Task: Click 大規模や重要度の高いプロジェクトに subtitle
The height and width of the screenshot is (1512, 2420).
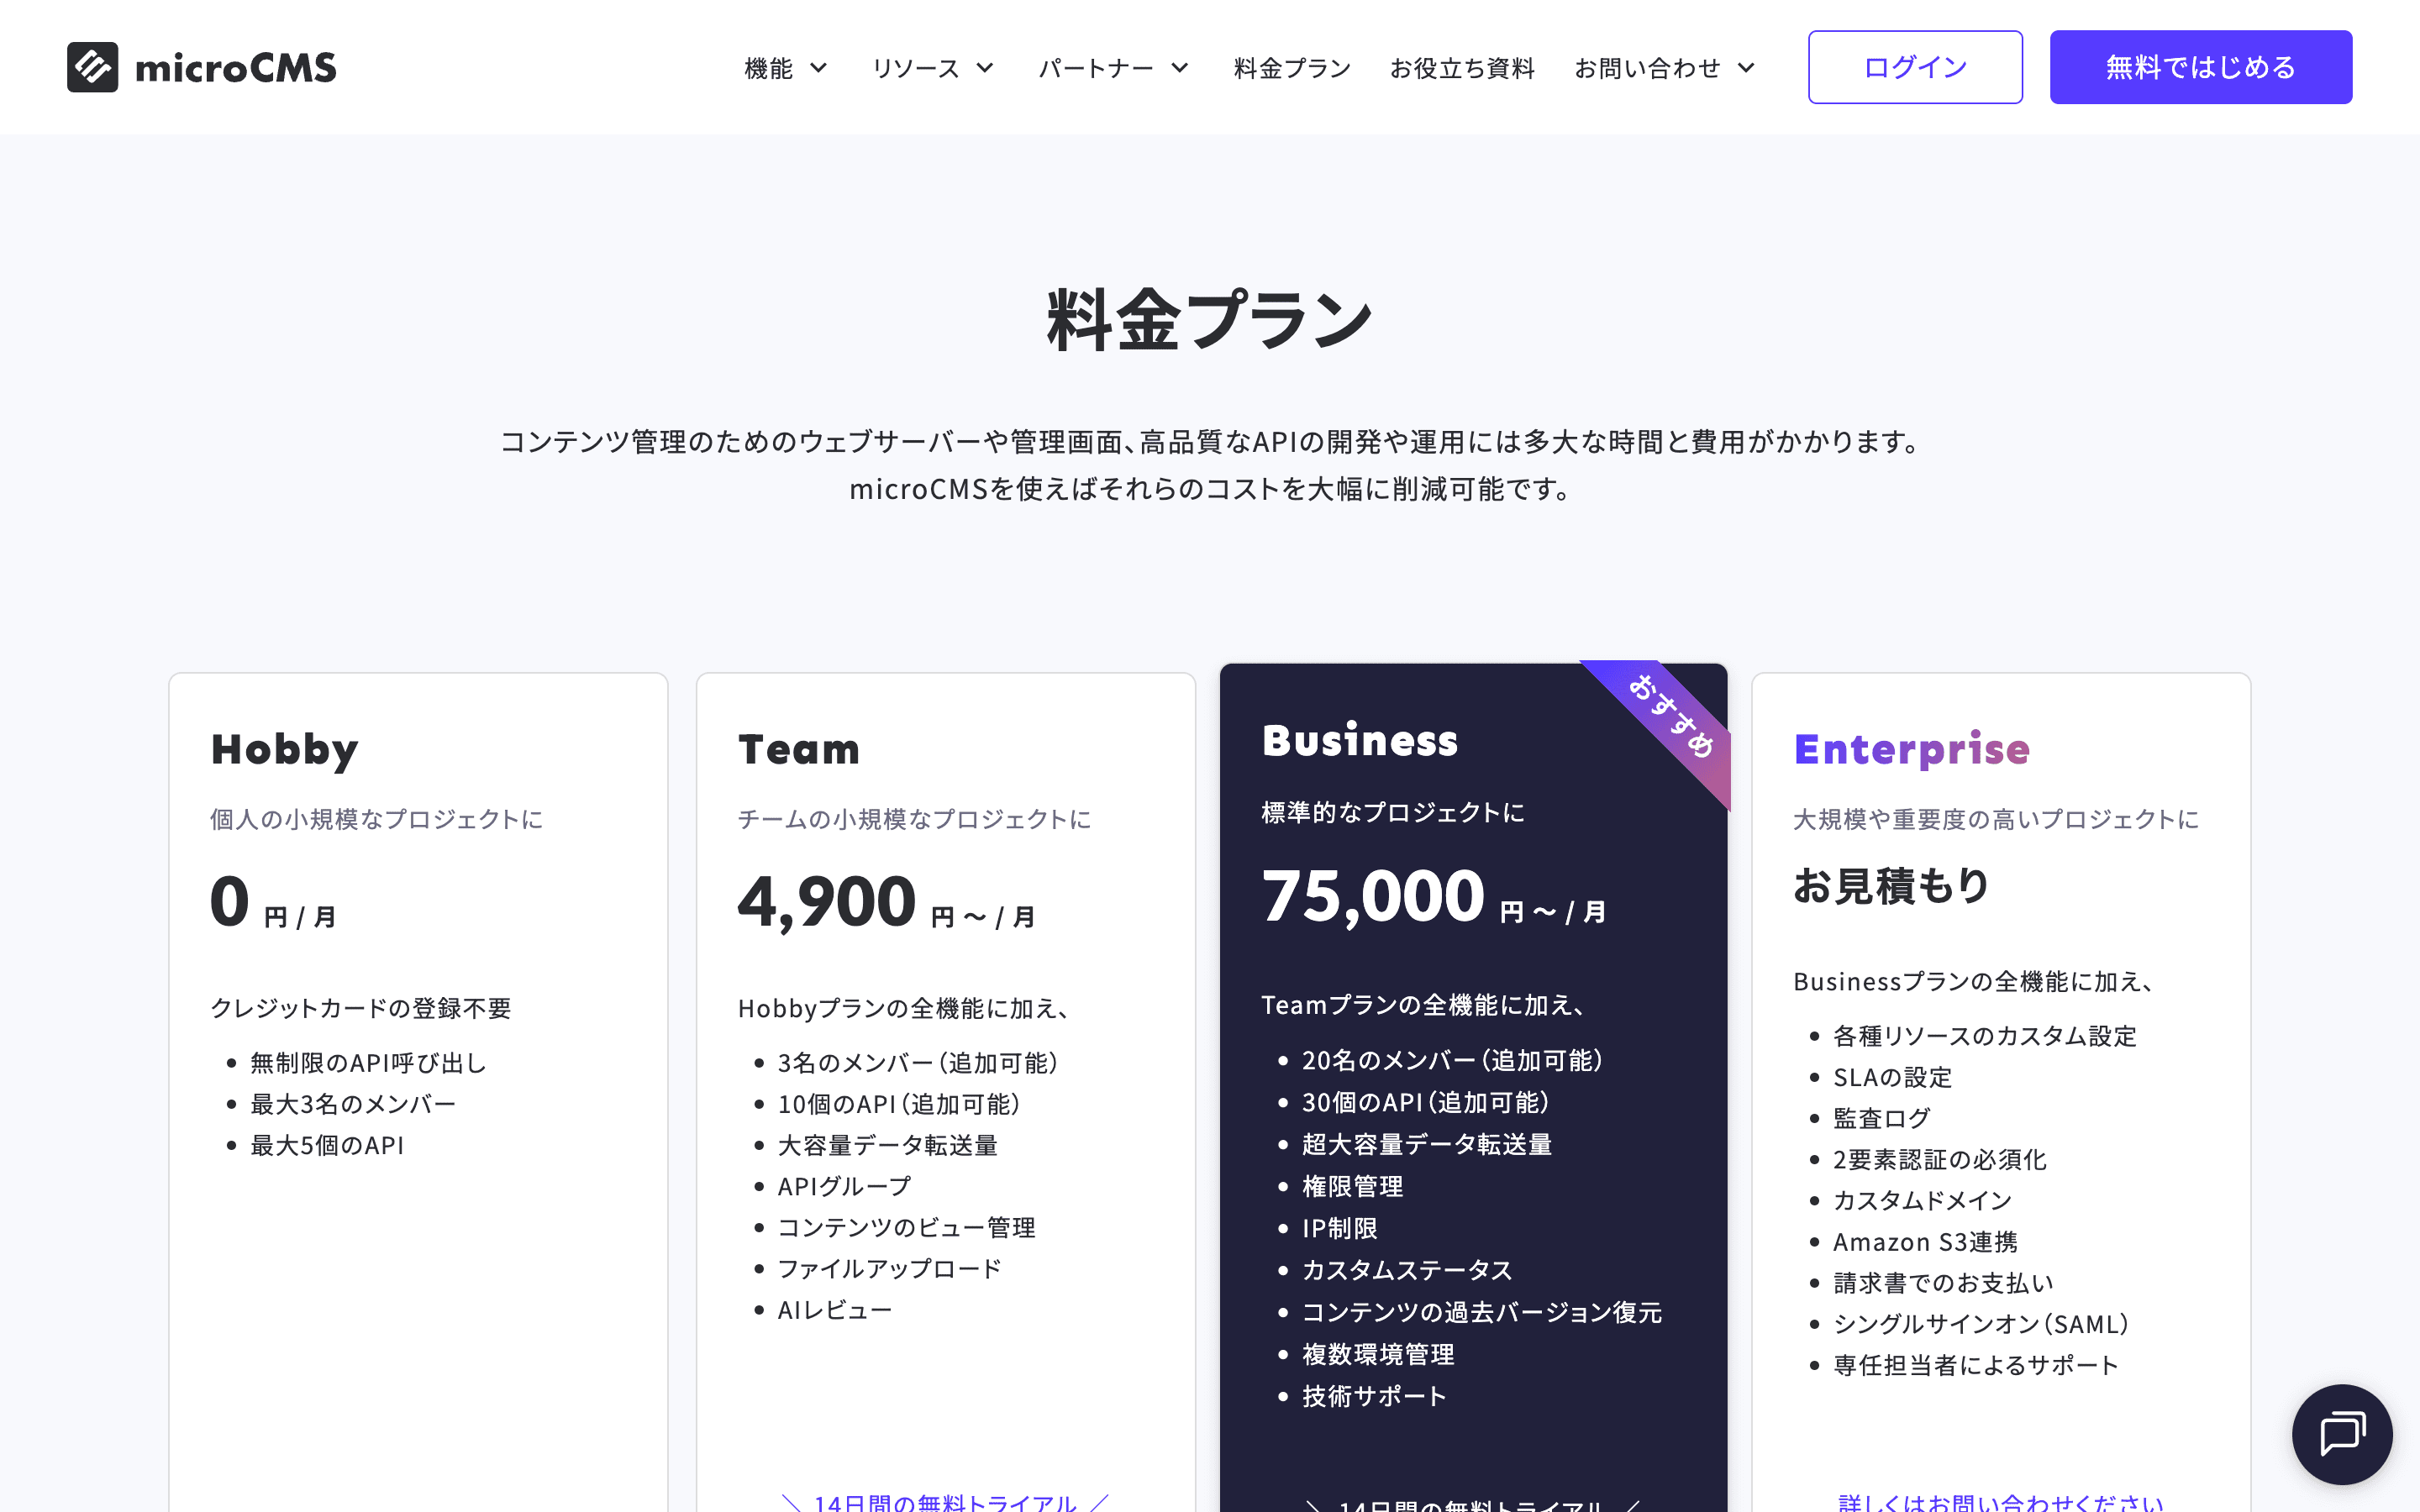Action: (x=1996, y=819)
